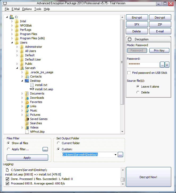
Task: Open the custom output folder dropdown
Action: [115, 155]
